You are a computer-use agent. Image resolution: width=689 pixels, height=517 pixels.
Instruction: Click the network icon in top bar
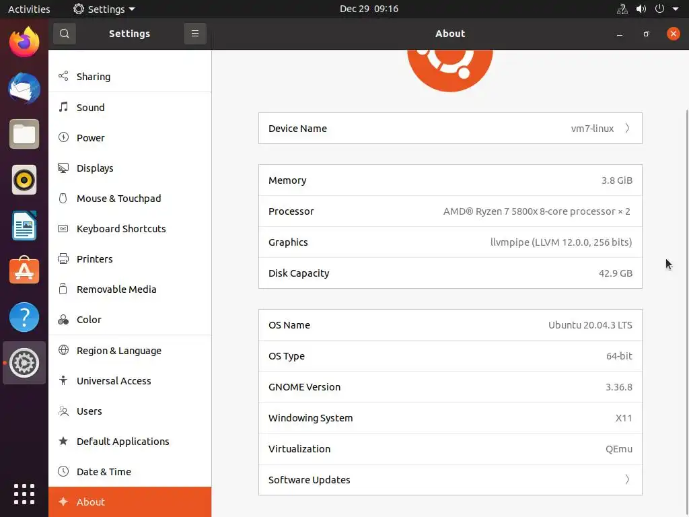coord(622,9)
